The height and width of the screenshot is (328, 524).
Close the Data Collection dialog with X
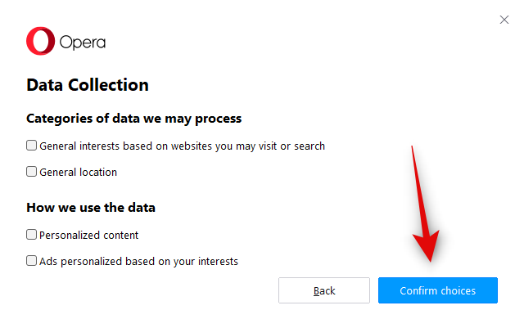[x=504, y=20]
